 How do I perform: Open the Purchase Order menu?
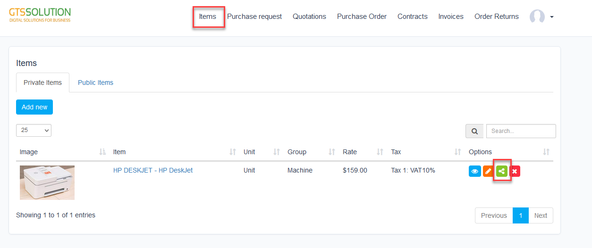[x=362, y=17]
